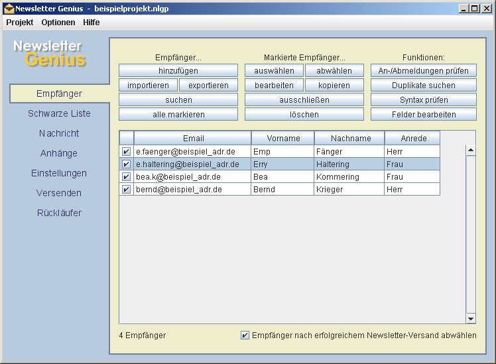Click the Nachname cell Fänger
496x364 pixels.
tap(349, 151)
